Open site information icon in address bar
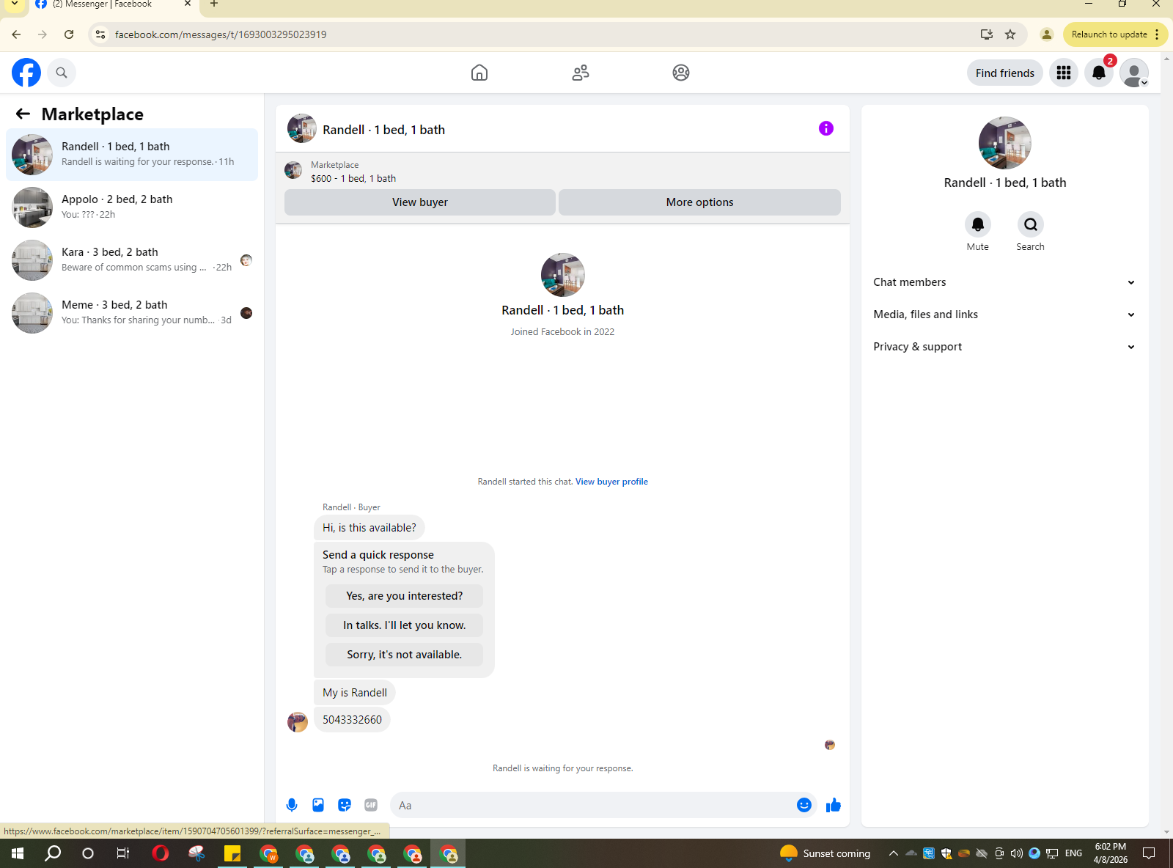 point(100,34)
